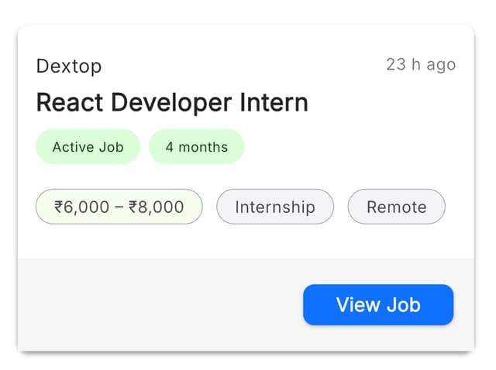Viewport: 496px width, 370px height.
Task: Click the word 'Active' in the green chip
Action: [x=73, y=147]
